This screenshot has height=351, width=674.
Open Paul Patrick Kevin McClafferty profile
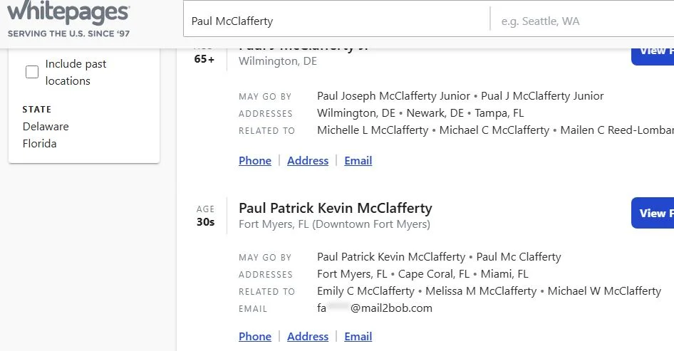336,209
